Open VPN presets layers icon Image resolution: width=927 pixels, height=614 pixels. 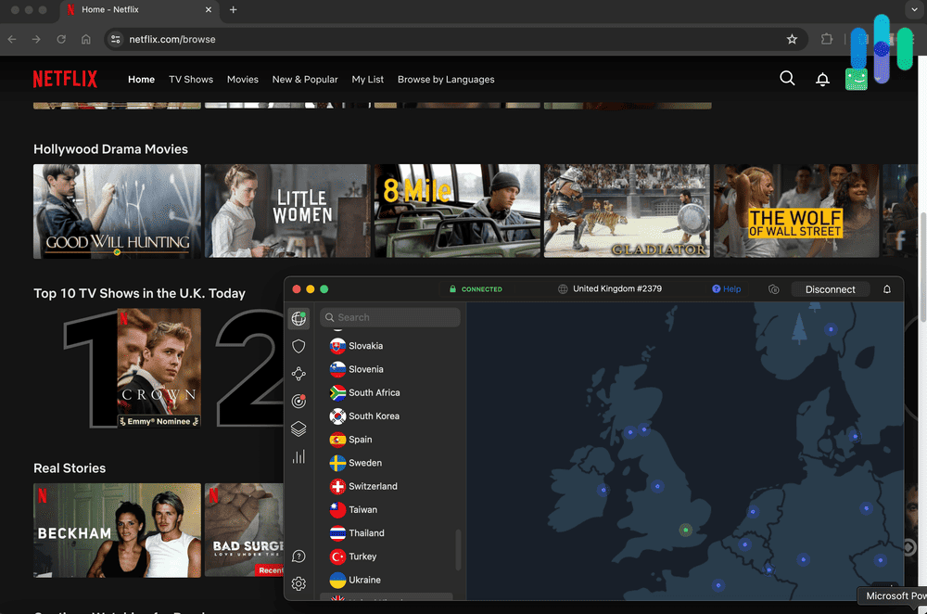(x=298, y=429)
